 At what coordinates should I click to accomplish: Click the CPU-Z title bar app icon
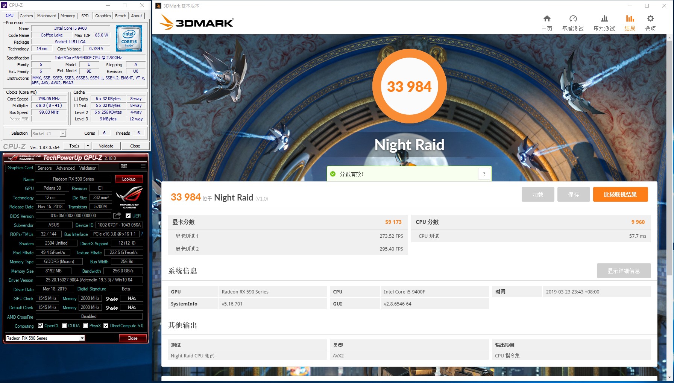tap(4, 5)
